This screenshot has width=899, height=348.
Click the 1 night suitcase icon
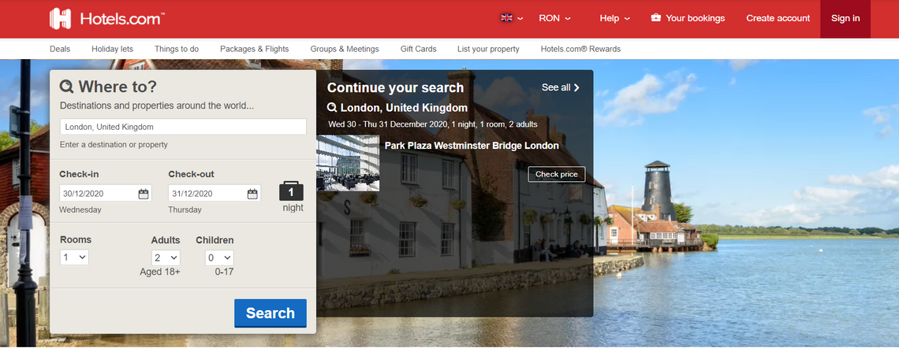[x=292, y=191]
